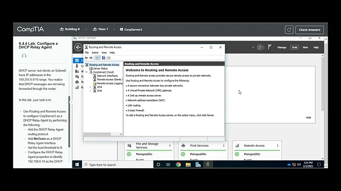The image size is (341, 191).
Task: Click the headphones audio icon in lab instructions
Action: click(x=24, y=56)
